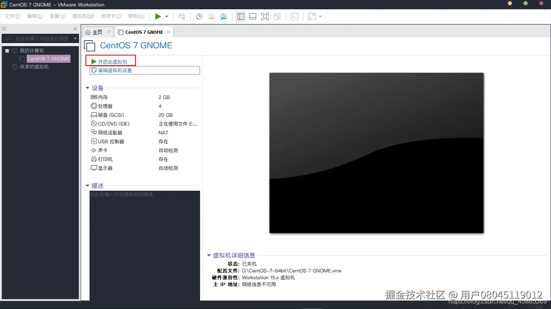
Task: Toggle the library sidebar panel visibility
Action: pos(240,16)
